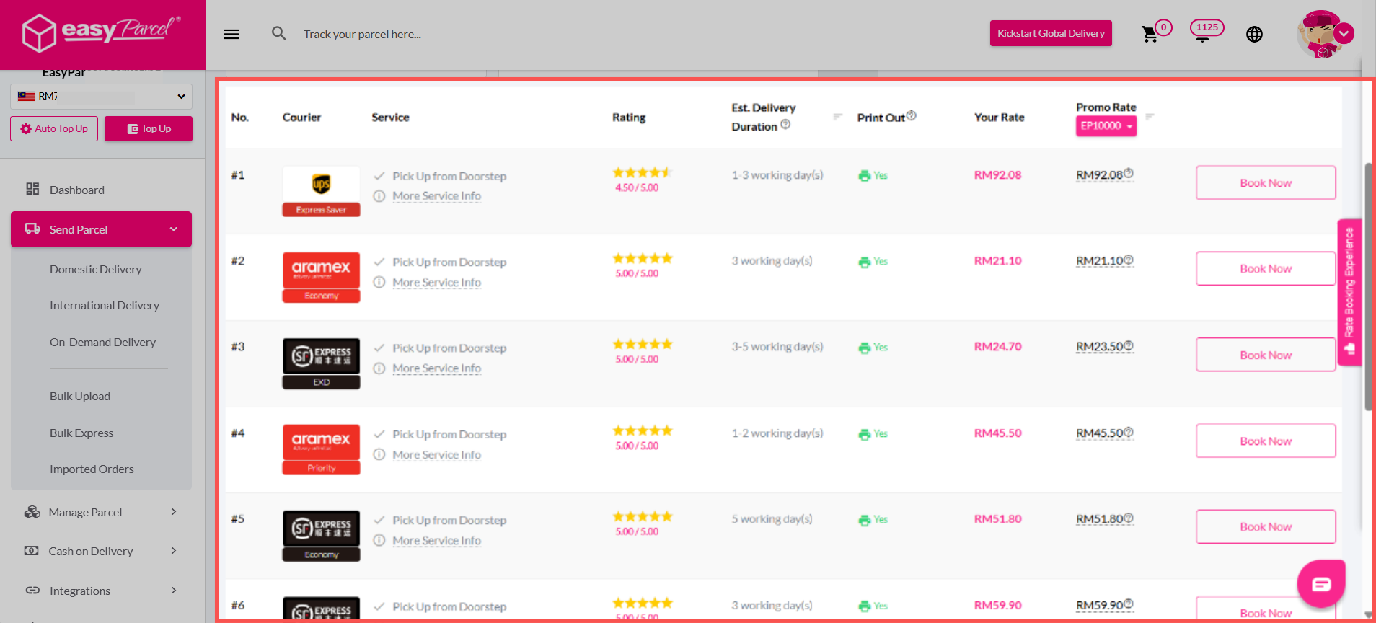This screenshot has width=1376, height=623.
Task: Click the Top Up button
Action: [149, 128]
